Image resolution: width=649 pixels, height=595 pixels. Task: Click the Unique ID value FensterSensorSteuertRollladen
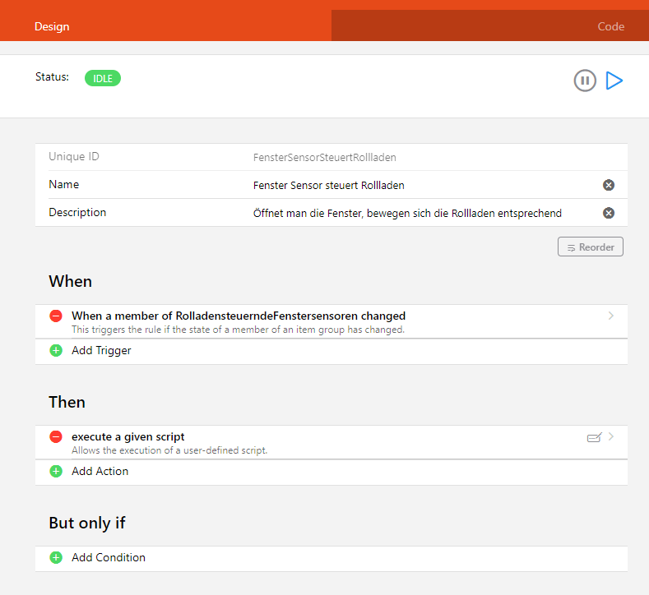point(324,158)
